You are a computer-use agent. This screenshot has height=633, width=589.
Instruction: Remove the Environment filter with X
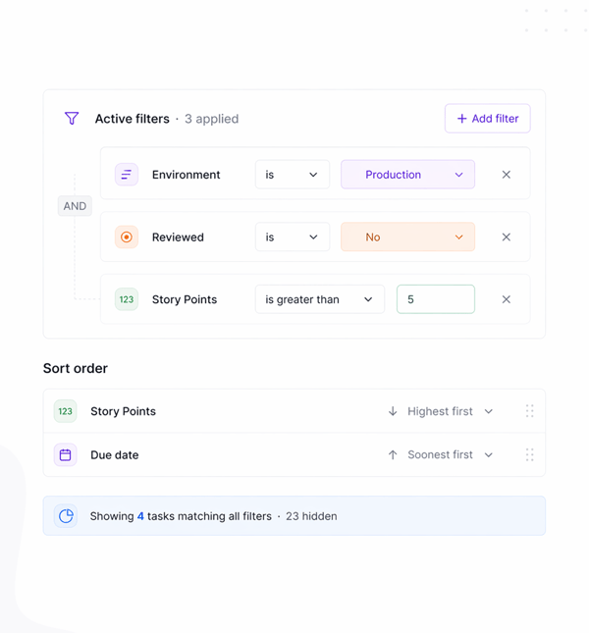(507, 175)
